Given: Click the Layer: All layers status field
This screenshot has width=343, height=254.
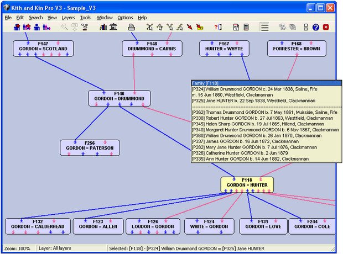Looking at the screenshot, I should (x=71, y=248).
